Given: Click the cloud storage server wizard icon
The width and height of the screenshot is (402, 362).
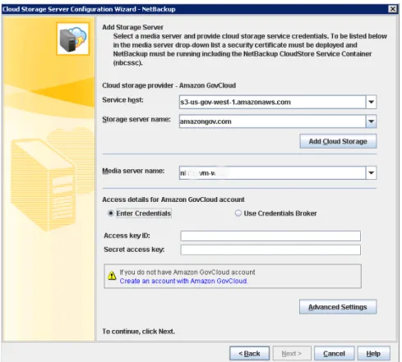Looking at the screenshot, I should click(x=73, y=39).
